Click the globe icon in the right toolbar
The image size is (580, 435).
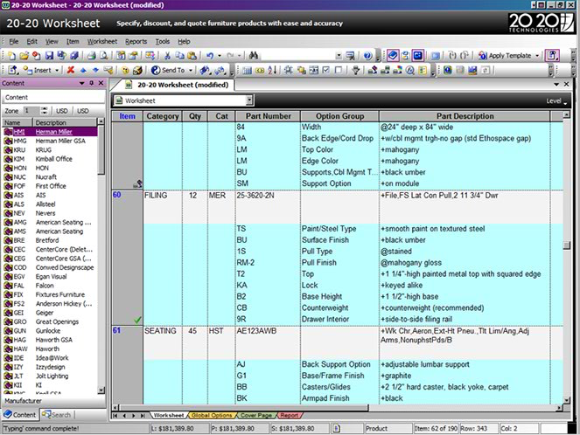[448, 70]
